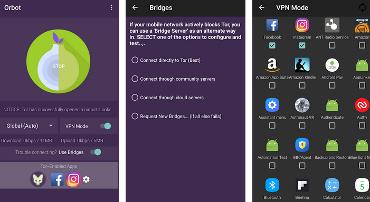Choose Connect through community servers
Image resolution: width=370 pixels, height=202 pixels.
174,79
